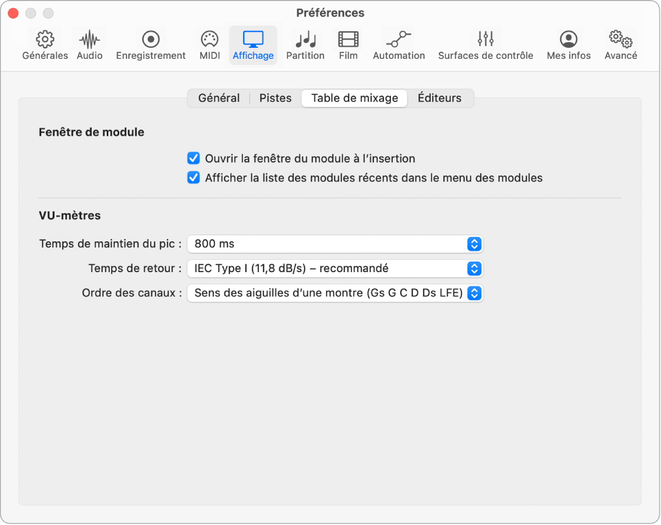Screen dimensions: 661x525
Task: Open Surfaces de contrôle preferences
Action: 486,45
